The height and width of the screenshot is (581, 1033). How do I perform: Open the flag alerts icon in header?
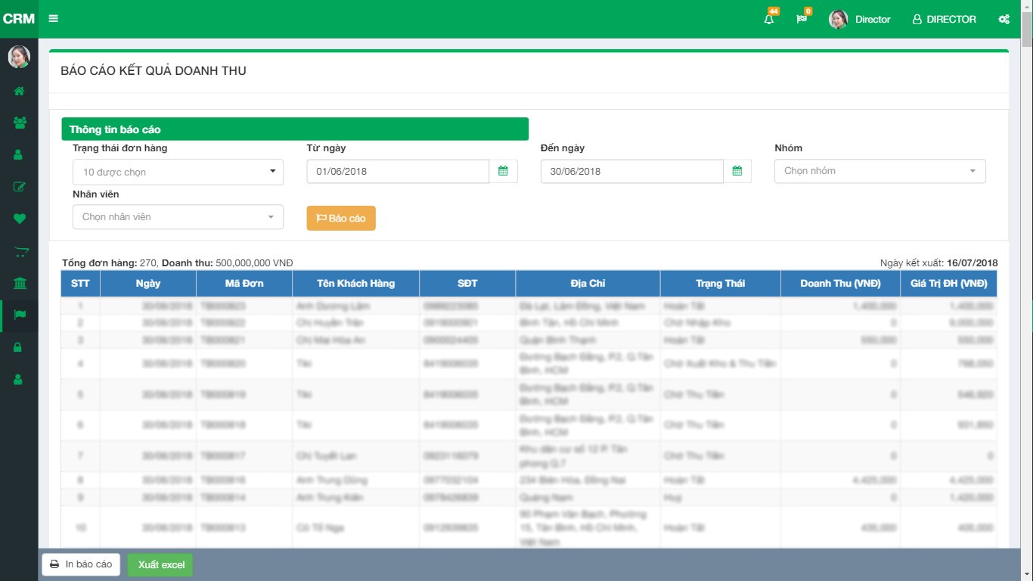point(802,20)
